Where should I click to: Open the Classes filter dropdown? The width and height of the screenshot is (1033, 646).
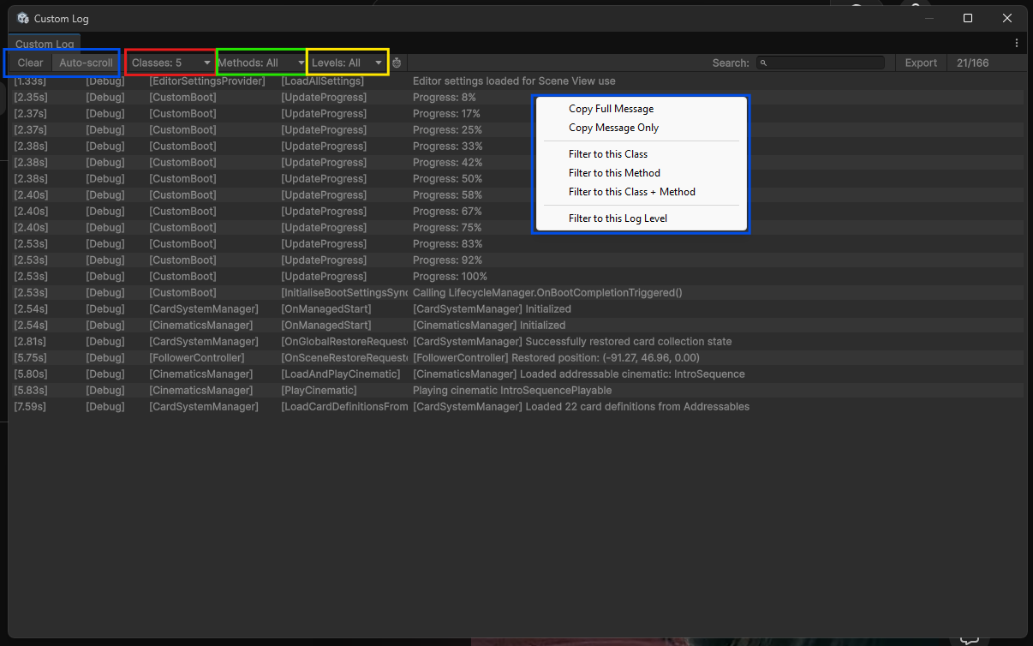[170, 62]
